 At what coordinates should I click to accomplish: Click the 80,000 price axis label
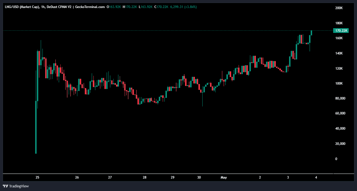[x=340, y=98]
